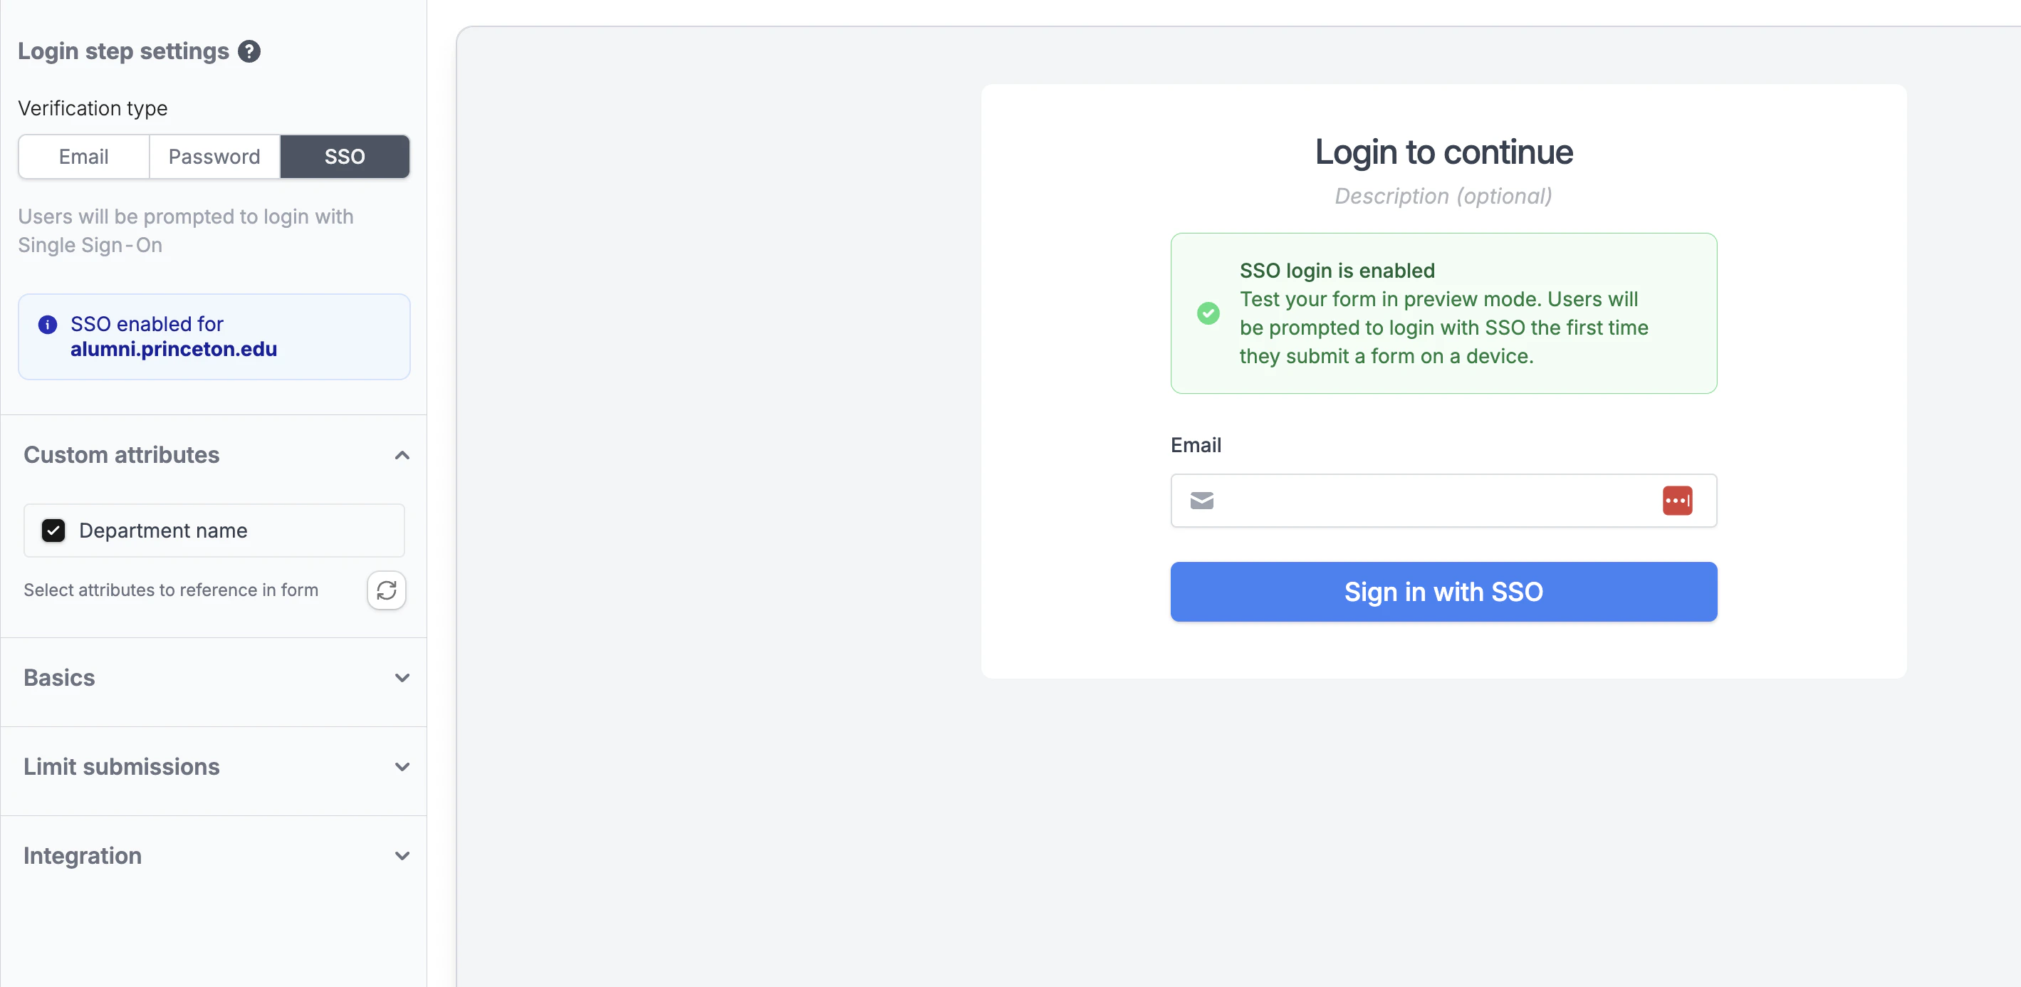Edit the optional description text

1443,196
